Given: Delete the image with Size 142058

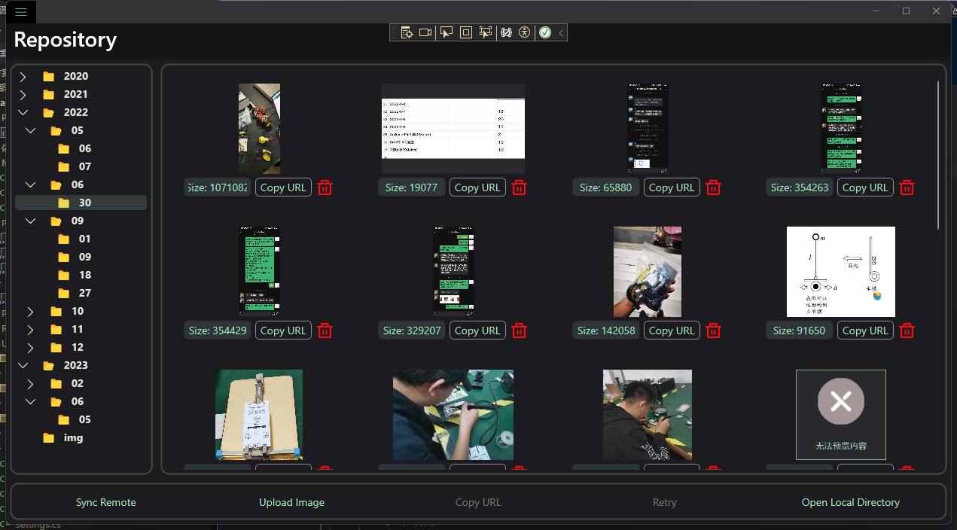Looking at the screenshot, I should coord(713,330).
